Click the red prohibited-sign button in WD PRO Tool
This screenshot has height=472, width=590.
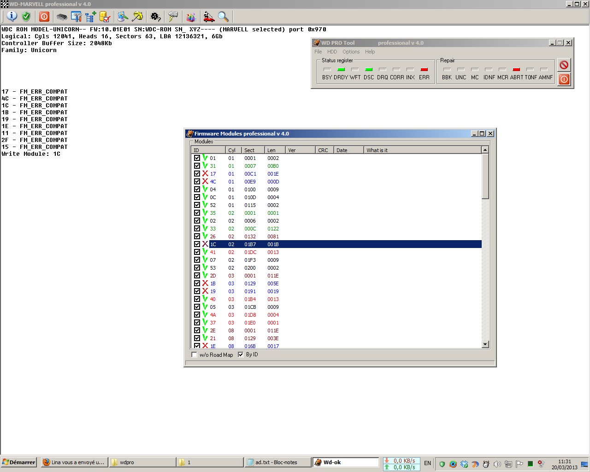564,65
